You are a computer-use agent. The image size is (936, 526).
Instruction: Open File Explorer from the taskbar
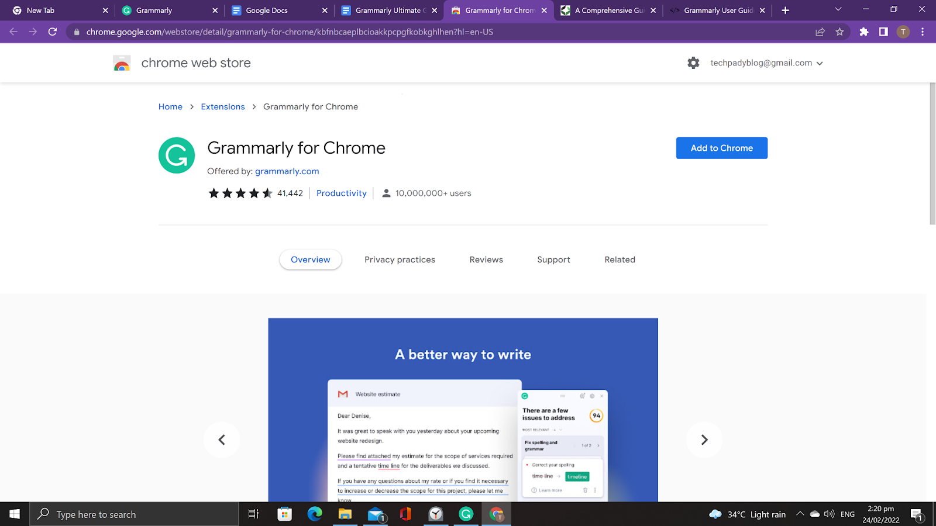345,514
